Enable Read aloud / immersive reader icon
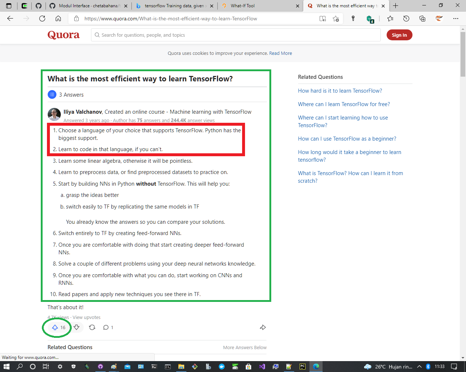Viewport: 466px width, 372px height. click(323, 19)
